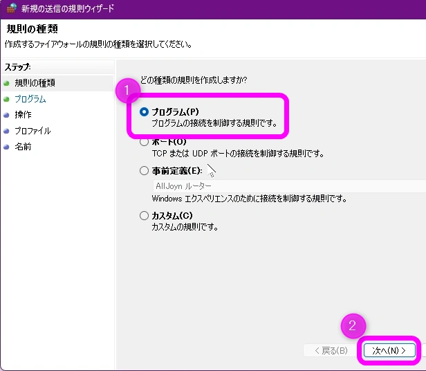Click the 新規の送信の規則ウィザード title text

tap(68, 8)
